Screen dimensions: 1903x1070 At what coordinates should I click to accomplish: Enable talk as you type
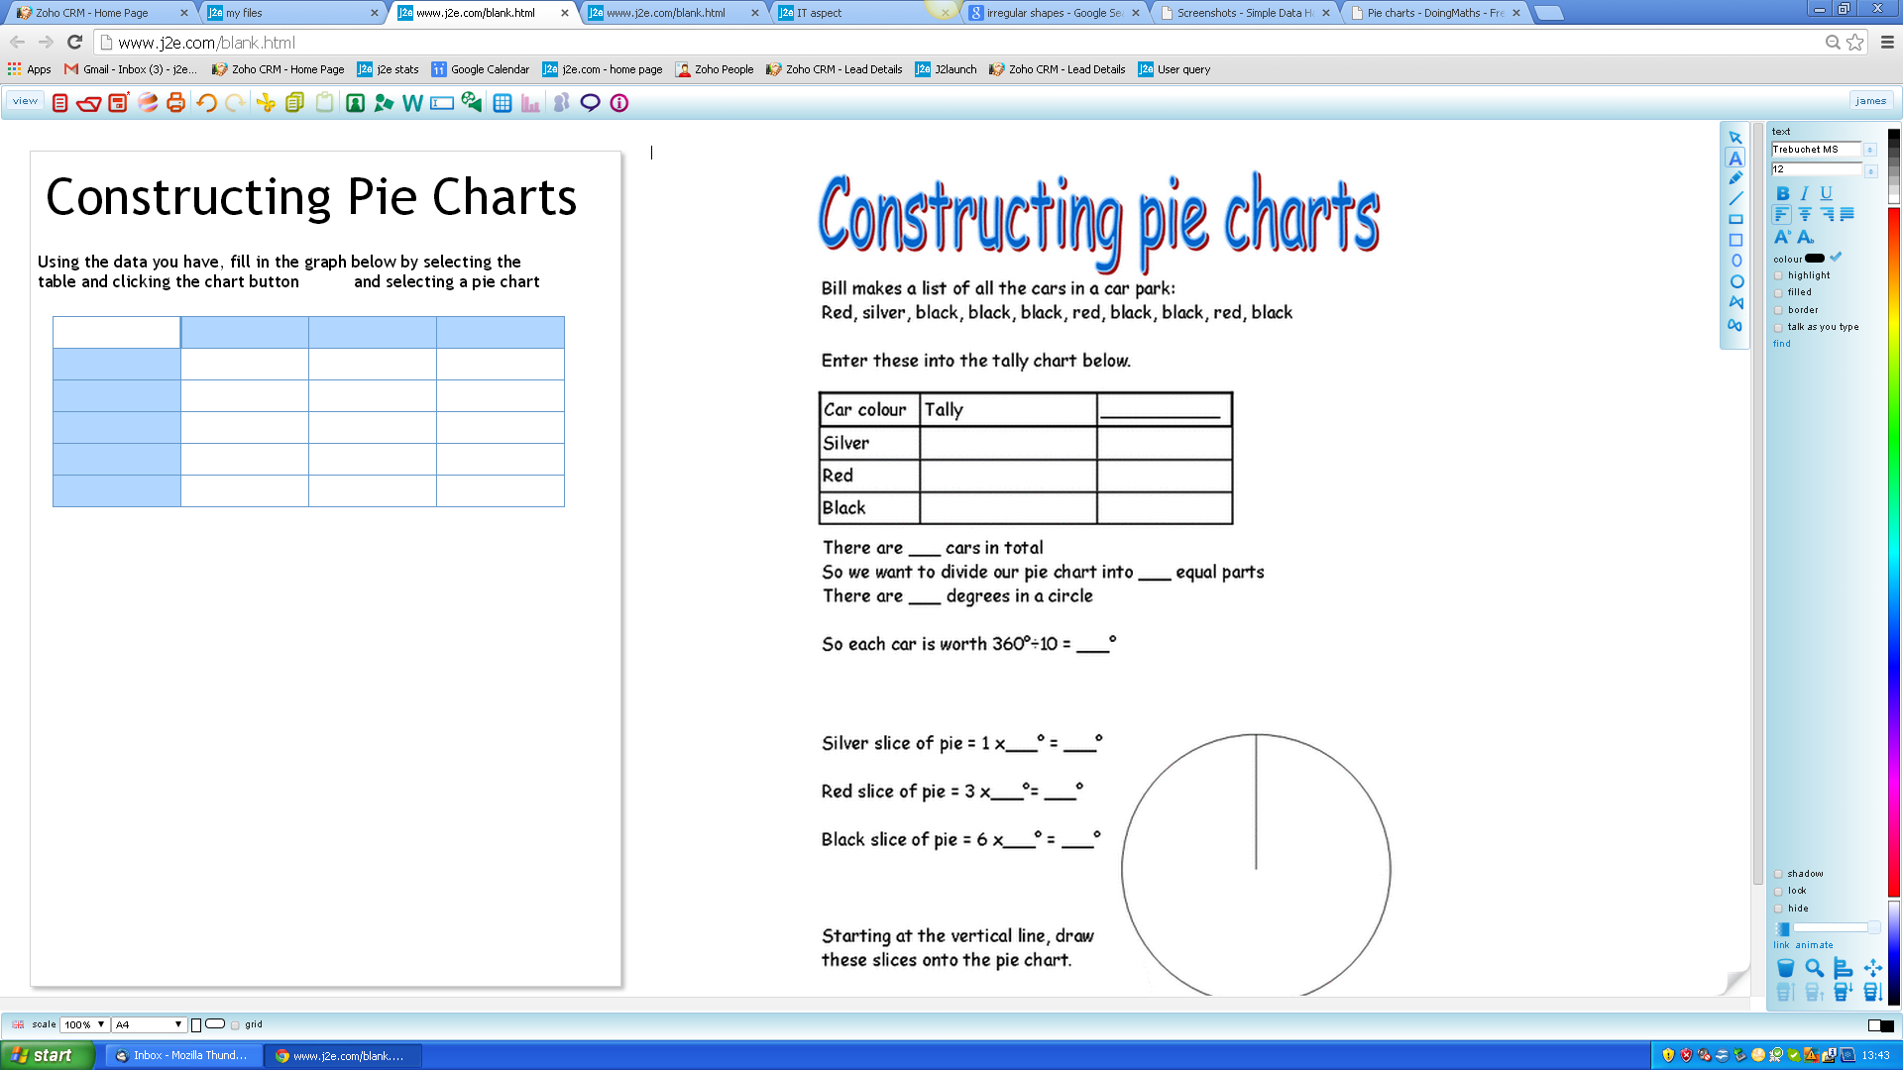[1778, 327]
